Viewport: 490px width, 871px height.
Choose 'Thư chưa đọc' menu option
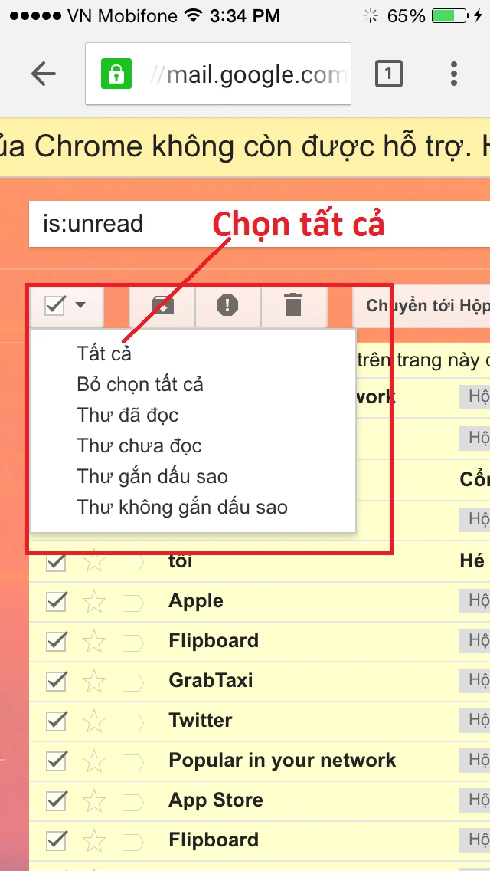(139, 445)
